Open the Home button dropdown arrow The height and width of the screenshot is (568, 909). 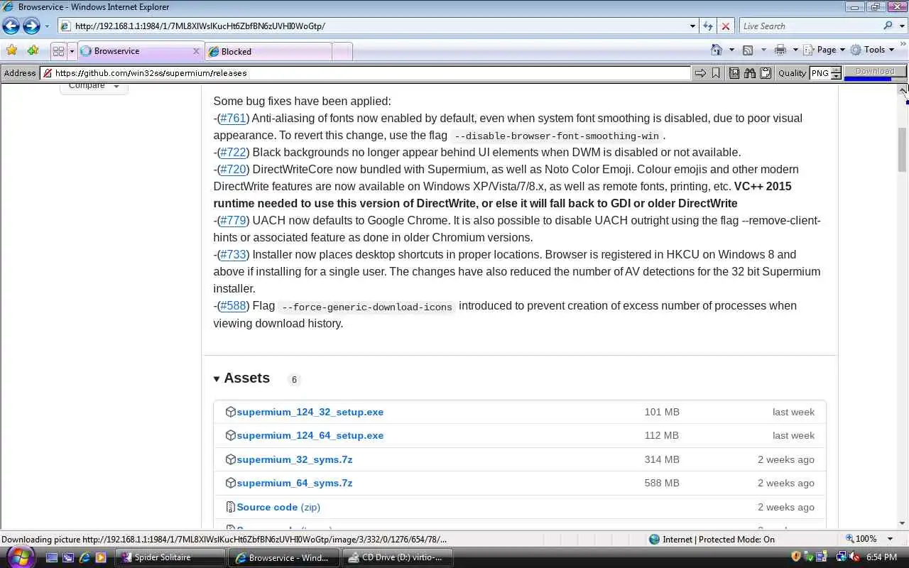coord(731,50)
